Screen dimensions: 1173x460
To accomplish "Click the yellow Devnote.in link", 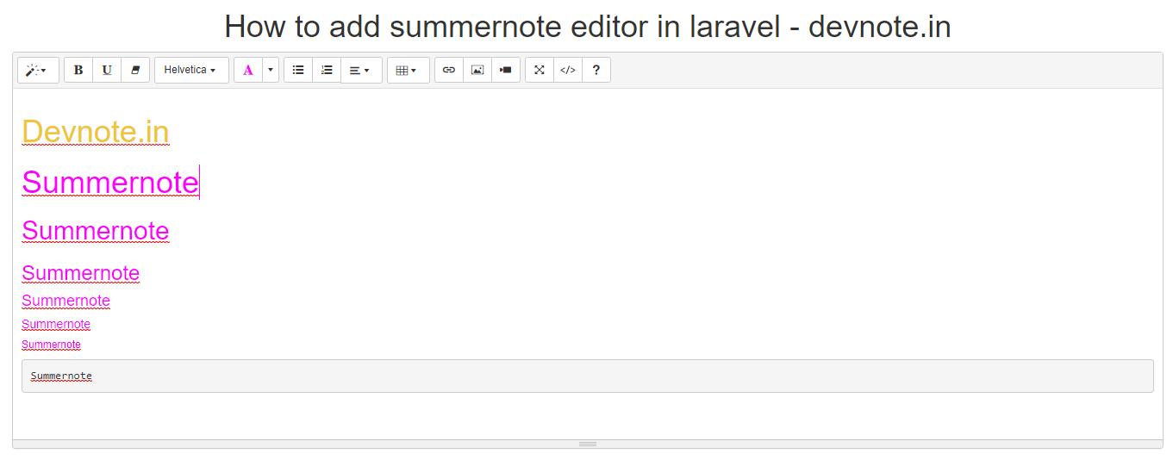I will (96, 132).
